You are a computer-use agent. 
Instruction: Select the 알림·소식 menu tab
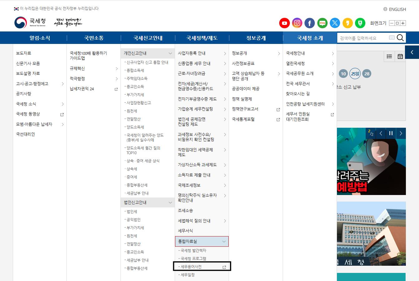point(40,38)
